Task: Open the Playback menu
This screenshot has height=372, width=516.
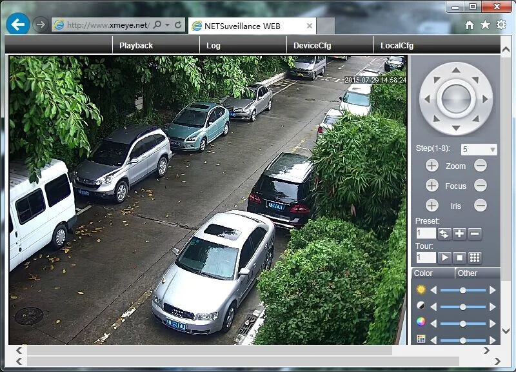Action: tap(136, 46)
